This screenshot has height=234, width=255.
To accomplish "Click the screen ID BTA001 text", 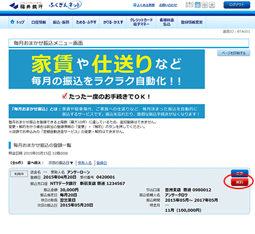I will (x=236, y=31).
